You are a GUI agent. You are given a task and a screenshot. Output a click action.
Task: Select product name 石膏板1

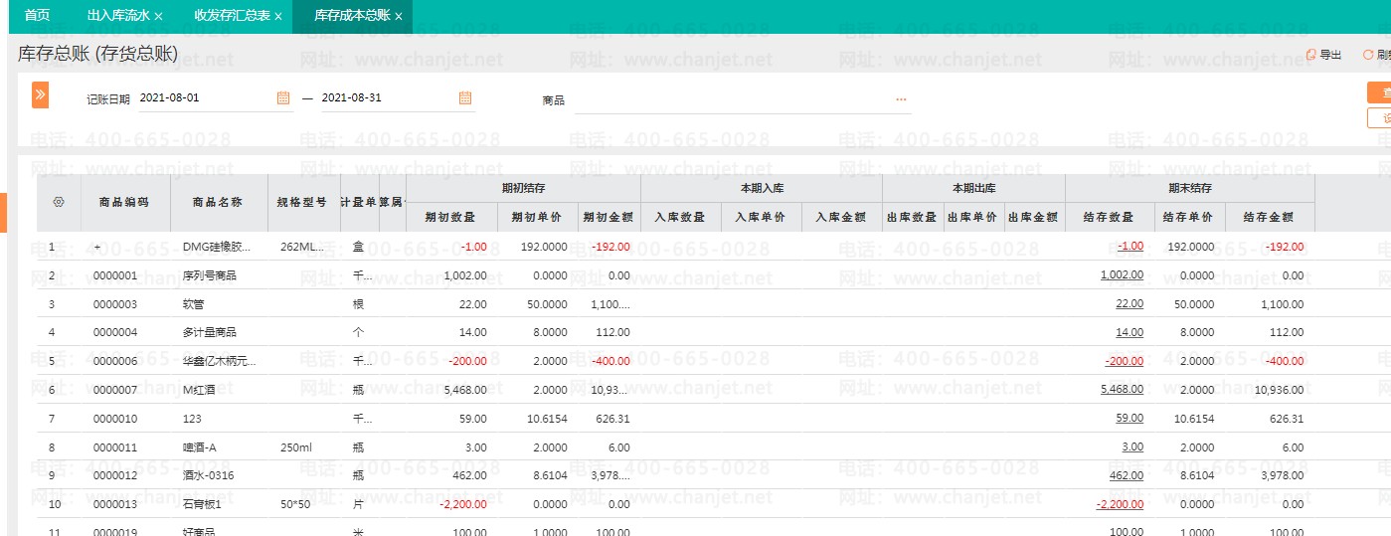[x=202, y=504]
